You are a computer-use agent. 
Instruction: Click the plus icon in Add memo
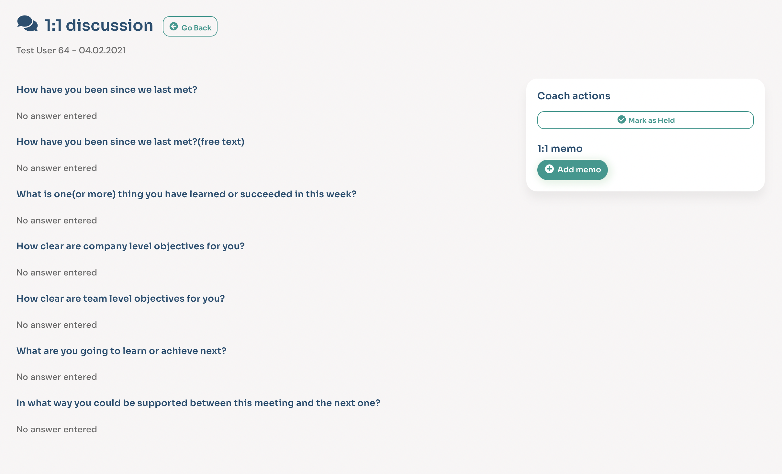click(x=549, y=169)
